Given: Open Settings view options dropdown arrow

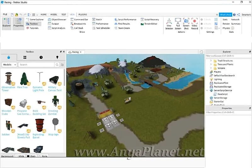Looking at the screenshot, I should (219, 28).
